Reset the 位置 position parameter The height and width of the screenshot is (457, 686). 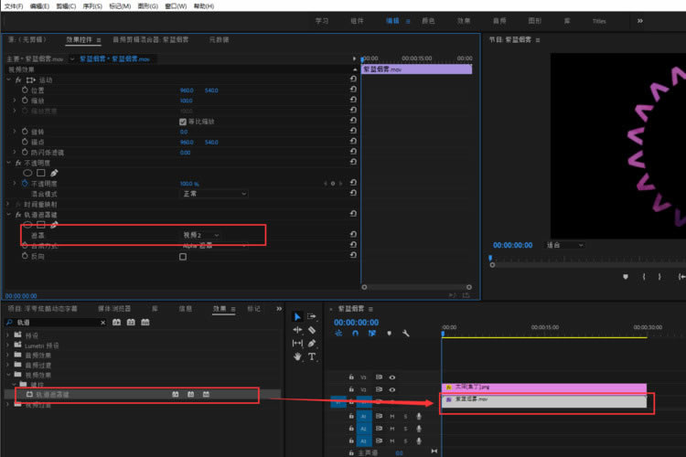coord(353,90)
